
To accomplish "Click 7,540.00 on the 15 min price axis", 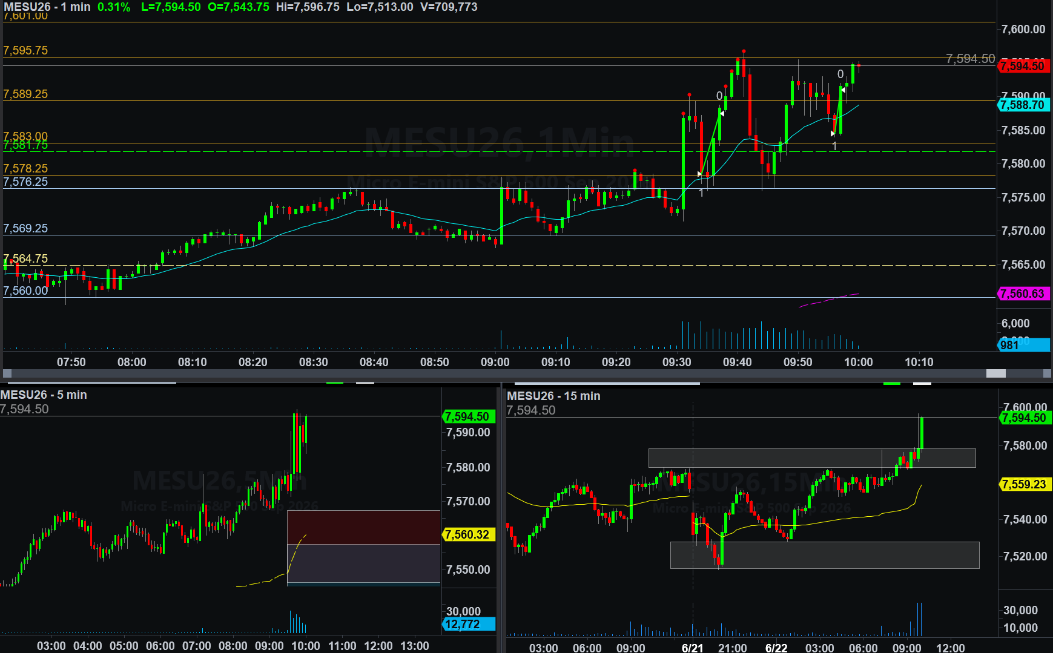I will (1025, 519).
